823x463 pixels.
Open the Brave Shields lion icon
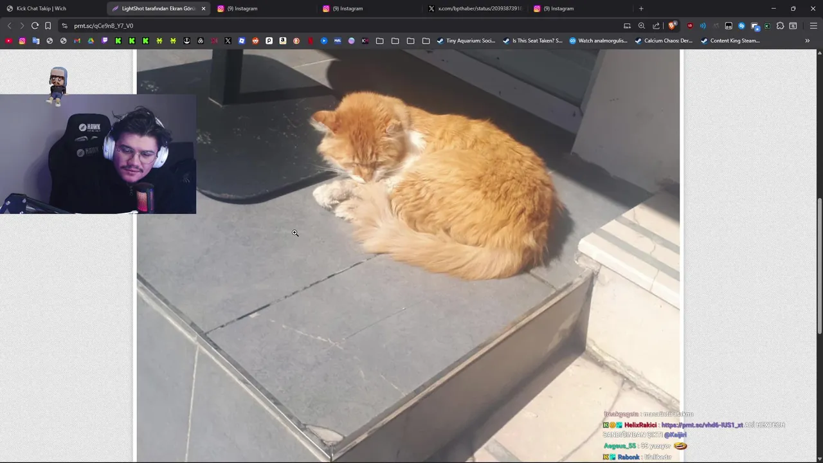tap(672, 26)
